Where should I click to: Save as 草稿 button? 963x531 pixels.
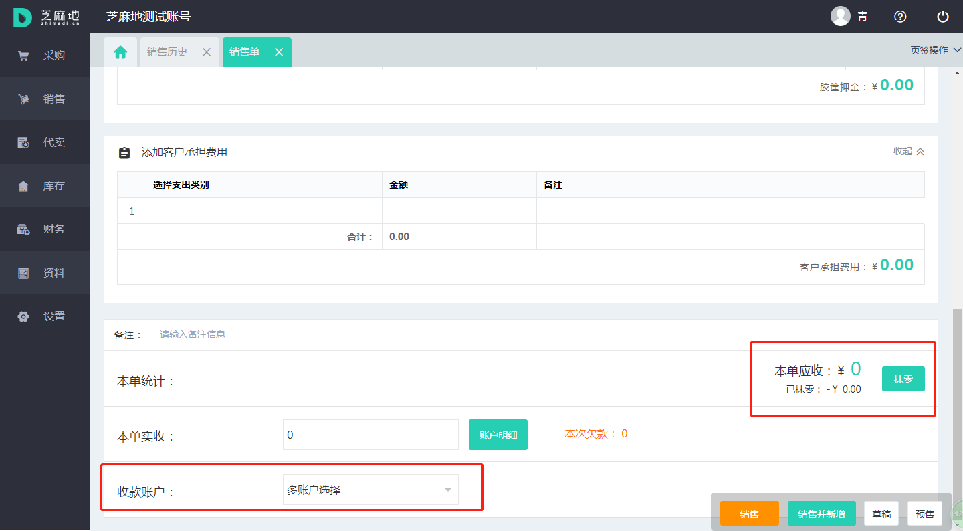click(x=881, y=514)
